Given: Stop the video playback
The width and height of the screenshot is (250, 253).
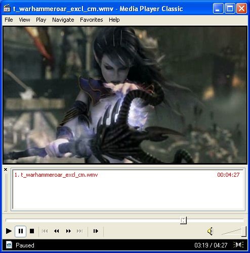Looking at the screenshot, I should pos(32,231).
